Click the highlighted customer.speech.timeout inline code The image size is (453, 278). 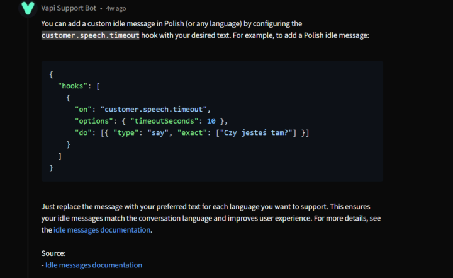click(x=90, y=35)
